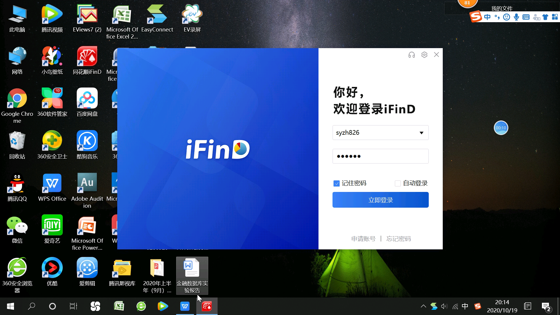Screen dimensions: 560x315
Task: Select the 百度网盘 desktop shortcut
Action: coord(87,102)
